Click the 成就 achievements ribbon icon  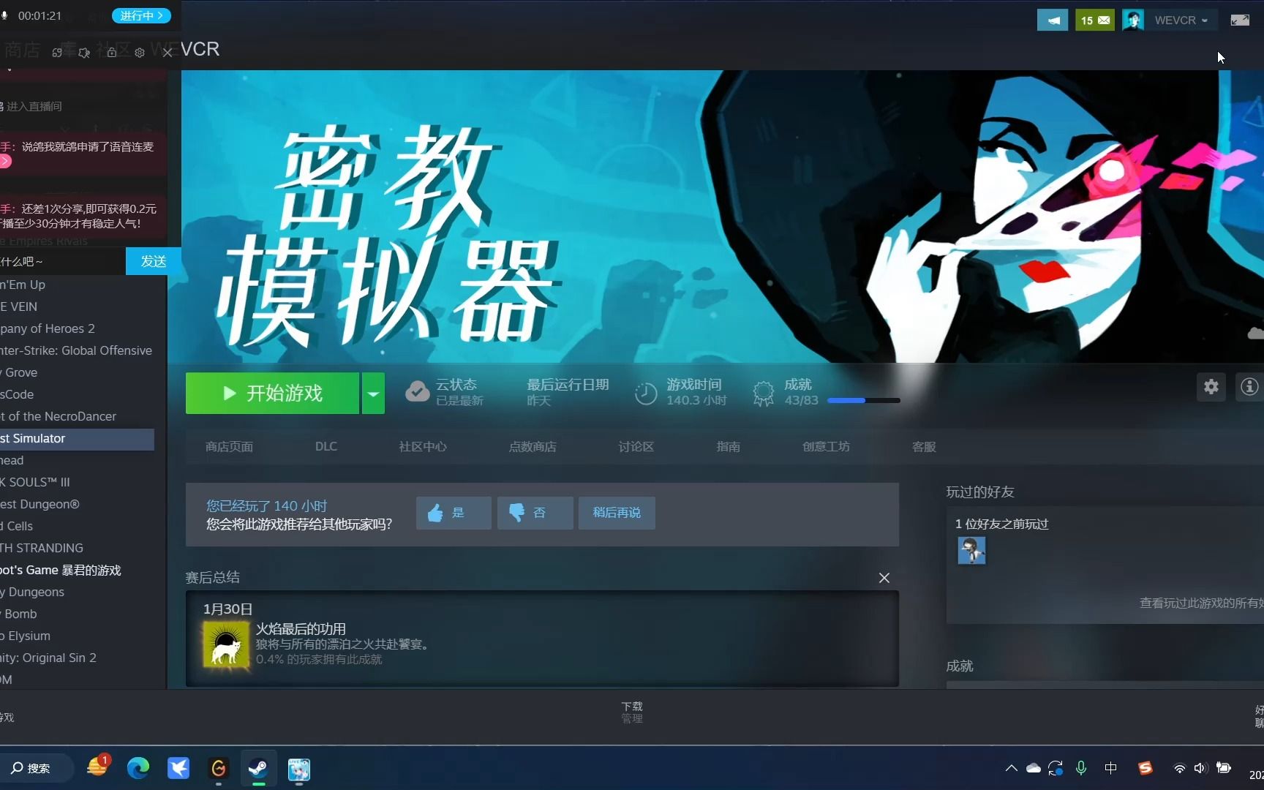click(x=764, y=394)
